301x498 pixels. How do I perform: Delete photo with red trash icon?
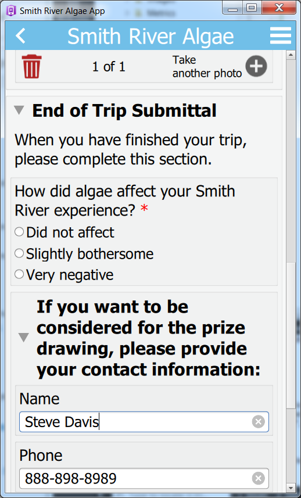pos(31,66)
